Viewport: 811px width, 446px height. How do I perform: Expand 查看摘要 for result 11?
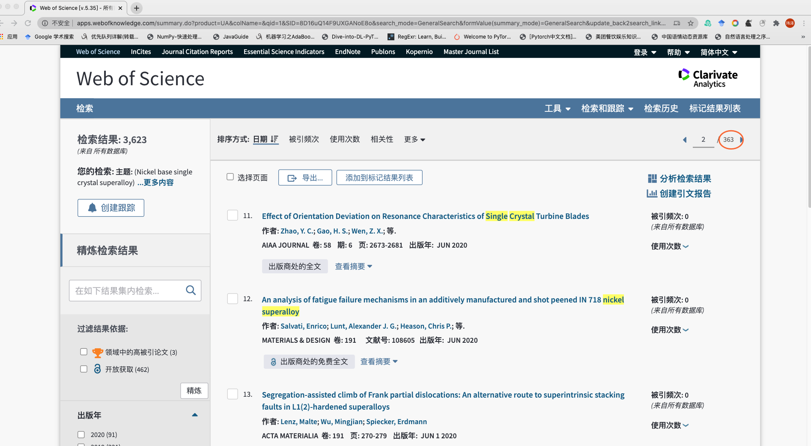click(354, 266)
